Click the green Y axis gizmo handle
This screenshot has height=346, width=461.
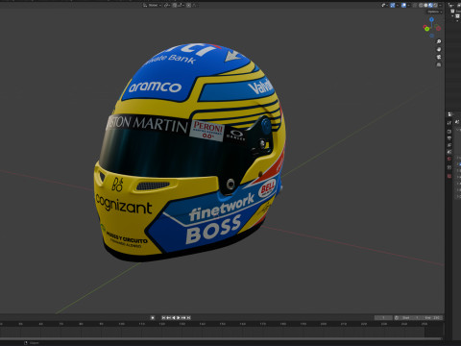[x=426, y=29]
